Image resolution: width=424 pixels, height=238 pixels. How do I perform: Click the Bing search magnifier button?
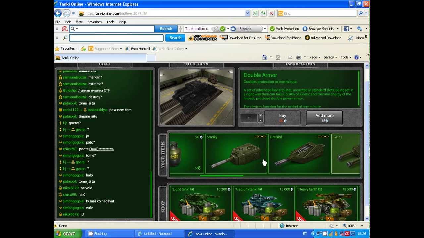(361, 13)
